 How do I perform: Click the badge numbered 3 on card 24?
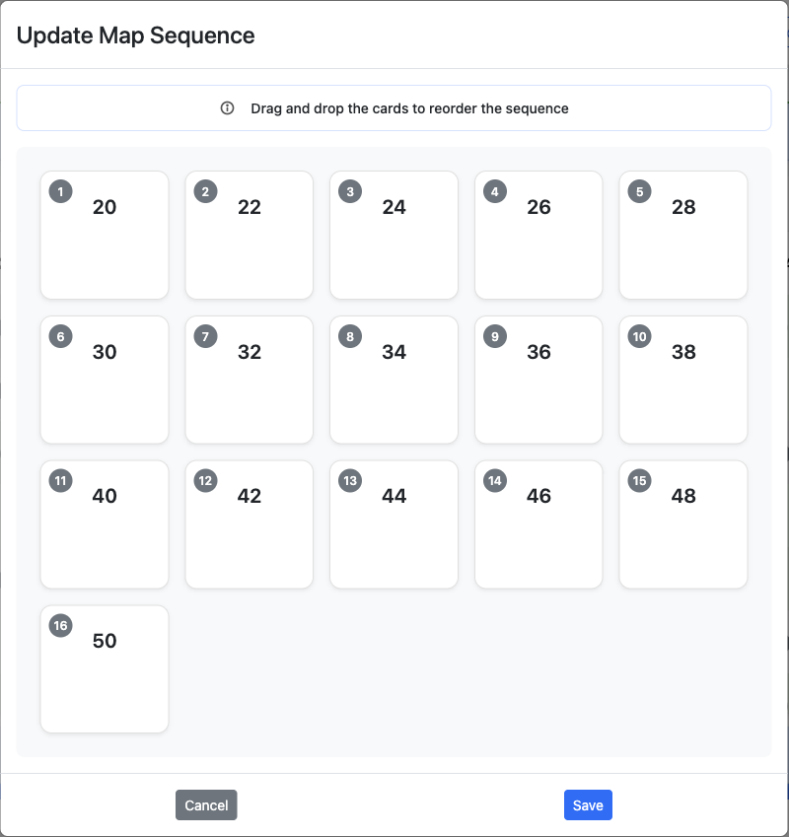[349, 191]
